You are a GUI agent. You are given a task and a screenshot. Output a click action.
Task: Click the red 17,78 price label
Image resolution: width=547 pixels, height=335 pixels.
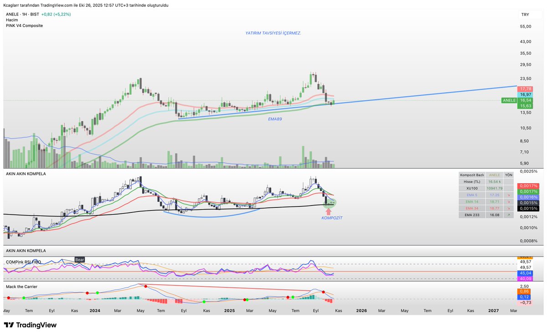click(x=526, y=89)
